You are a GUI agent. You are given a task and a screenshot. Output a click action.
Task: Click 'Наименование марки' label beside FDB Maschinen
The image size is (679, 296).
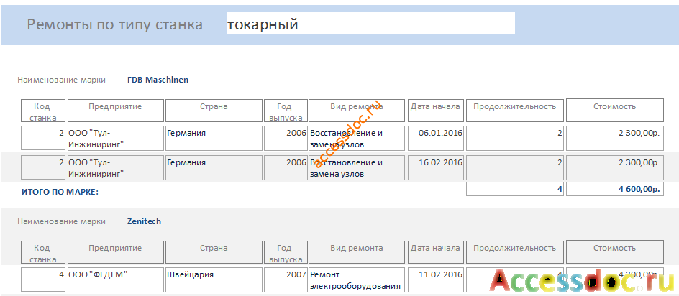[61, 80]
